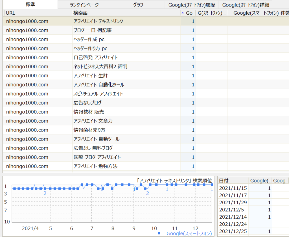Click the chart title 「アフィリエイト テキストリンク」検索順位
The image size is (289, 237).
tap(174, 180)
